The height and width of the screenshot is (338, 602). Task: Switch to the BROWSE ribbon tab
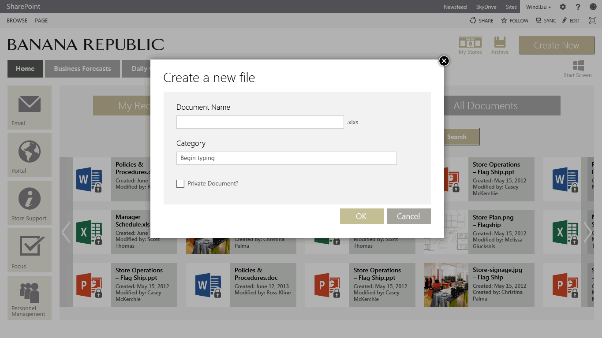point(17,21)
